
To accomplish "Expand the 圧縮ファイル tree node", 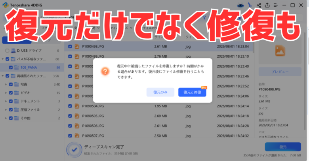I will (x=6, y=110).
